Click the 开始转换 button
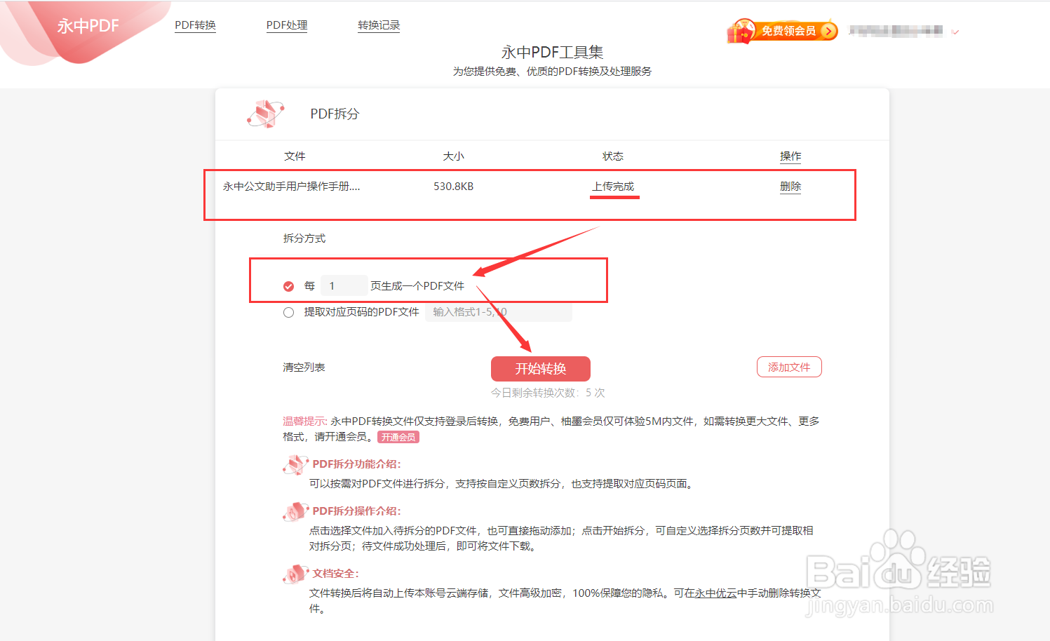 [541, 369]
